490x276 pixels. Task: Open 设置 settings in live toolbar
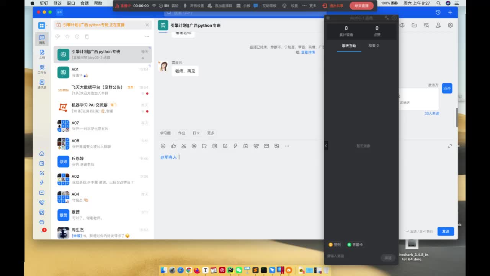pos(290,6)
